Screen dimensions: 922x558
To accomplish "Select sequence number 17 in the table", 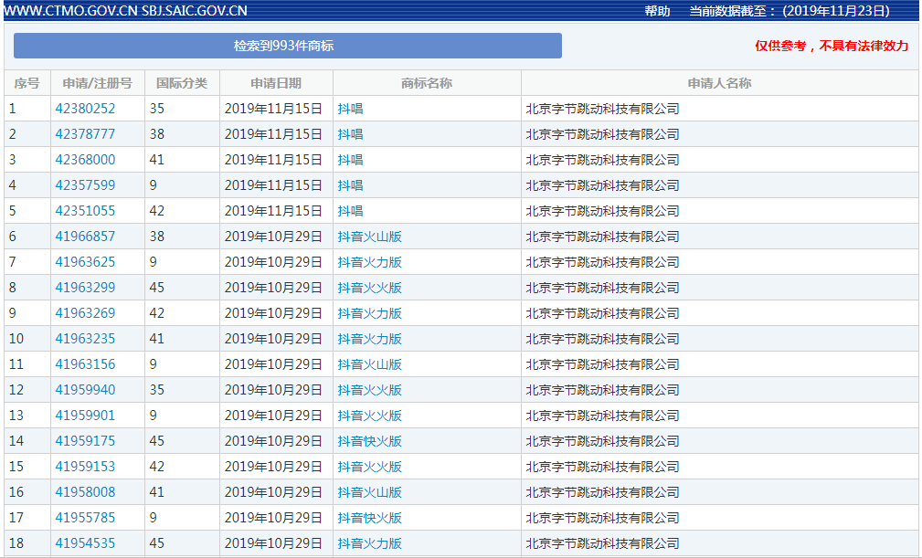I will pyautogui.click(x=16, y=518).
